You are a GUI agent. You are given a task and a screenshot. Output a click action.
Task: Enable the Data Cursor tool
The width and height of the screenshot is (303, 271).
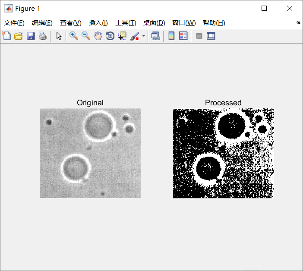tap(122, 36)
